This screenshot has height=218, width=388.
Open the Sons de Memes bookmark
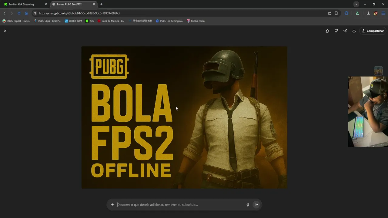click(x=111, y=21)
